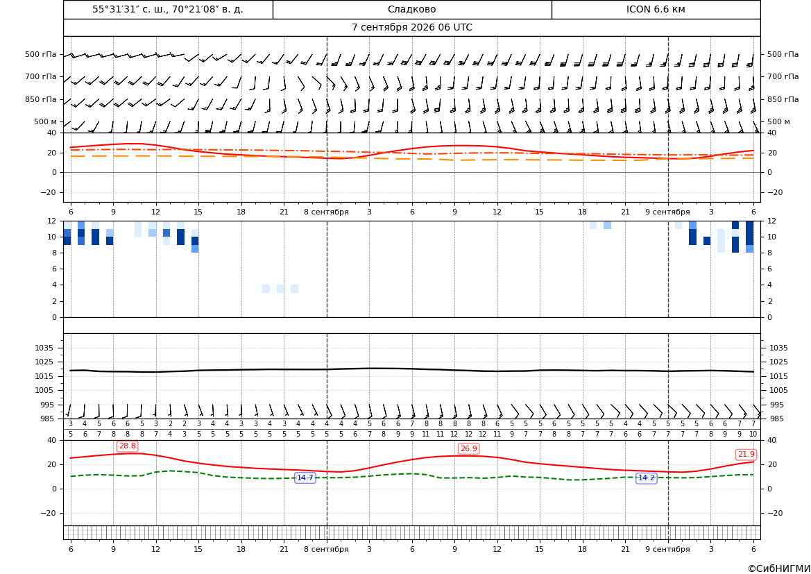
Task: Click the 1025 pressure tick on right axis
Action: coord(778,362)
